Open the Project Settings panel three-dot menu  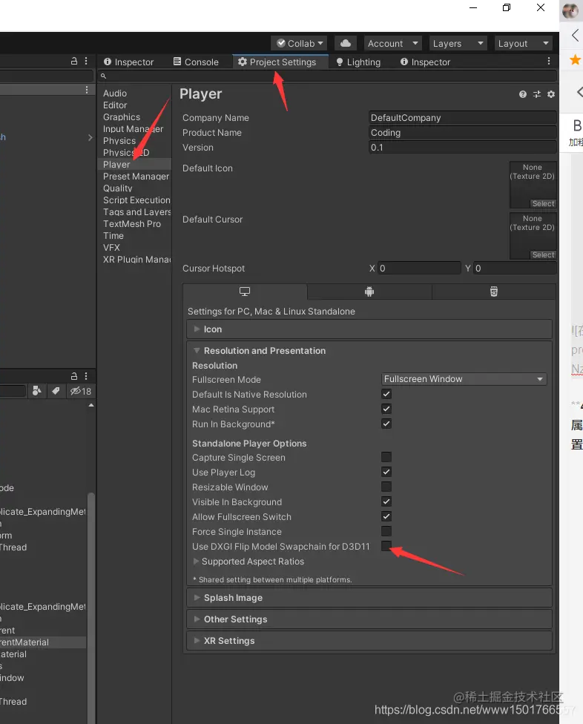tap(548, 61)
